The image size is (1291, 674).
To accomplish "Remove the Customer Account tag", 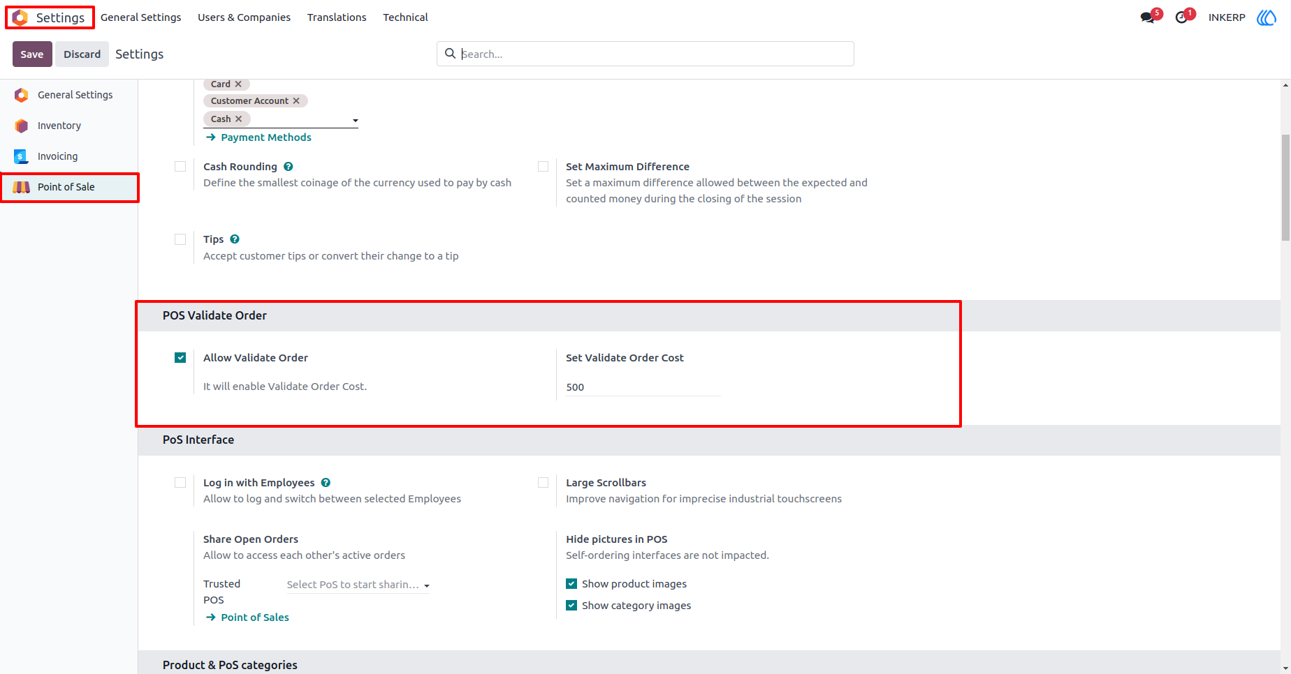I will (x=296, y=101).
